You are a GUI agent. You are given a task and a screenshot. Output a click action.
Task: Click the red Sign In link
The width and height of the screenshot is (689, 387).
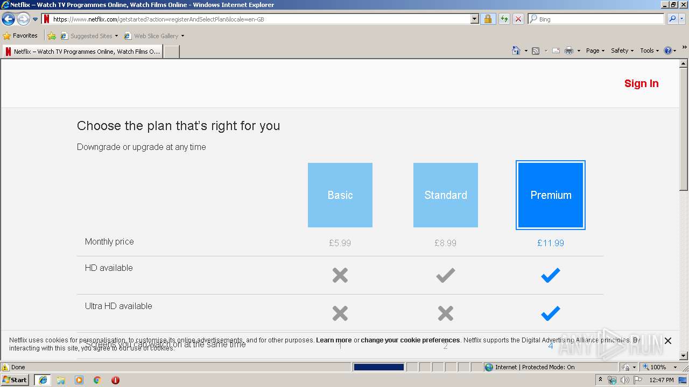pos(641,83)
